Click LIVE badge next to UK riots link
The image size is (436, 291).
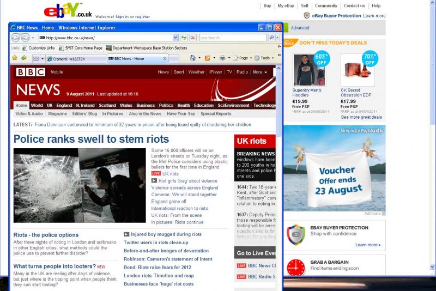[156, 173]
